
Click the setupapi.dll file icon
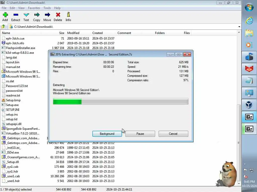pos(4,124)
